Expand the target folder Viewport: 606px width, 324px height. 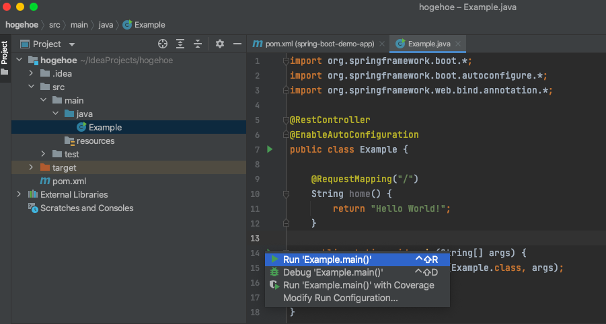tap(32, 167)
